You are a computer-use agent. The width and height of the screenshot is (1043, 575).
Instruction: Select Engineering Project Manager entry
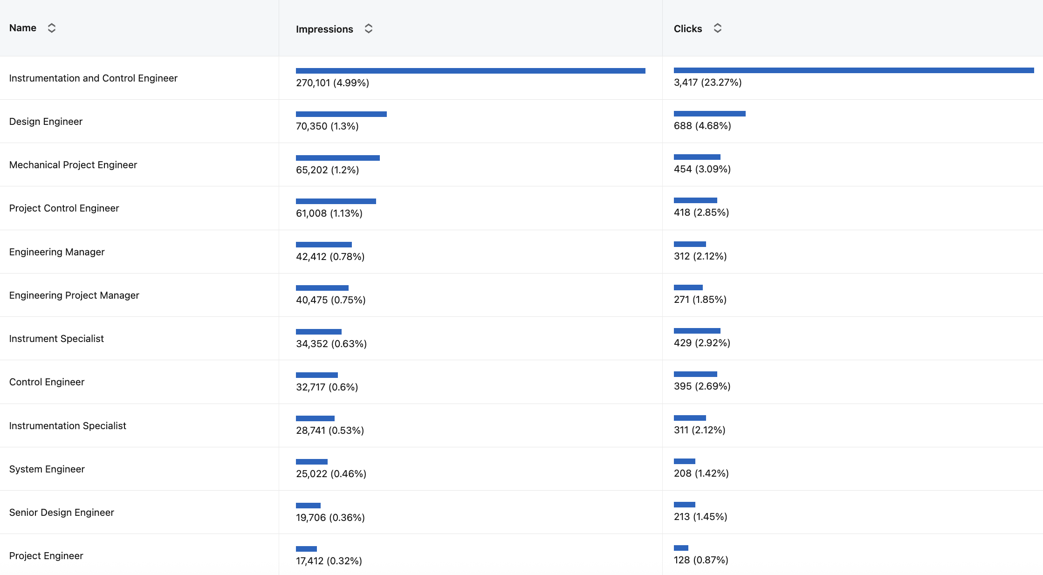tap(74, 295)
